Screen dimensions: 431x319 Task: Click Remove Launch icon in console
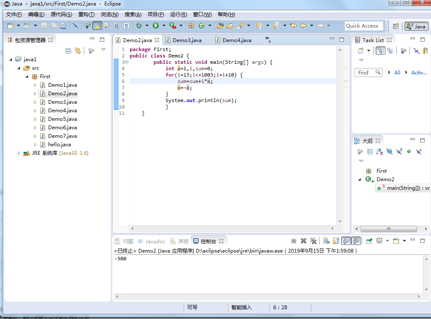pos(303,241)
